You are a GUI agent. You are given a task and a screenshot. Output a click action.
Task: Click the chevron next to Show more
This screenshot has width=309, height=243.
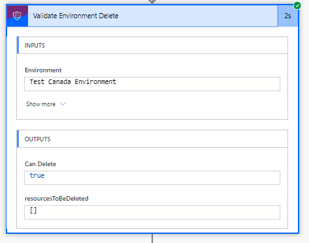tap(63, 104)
